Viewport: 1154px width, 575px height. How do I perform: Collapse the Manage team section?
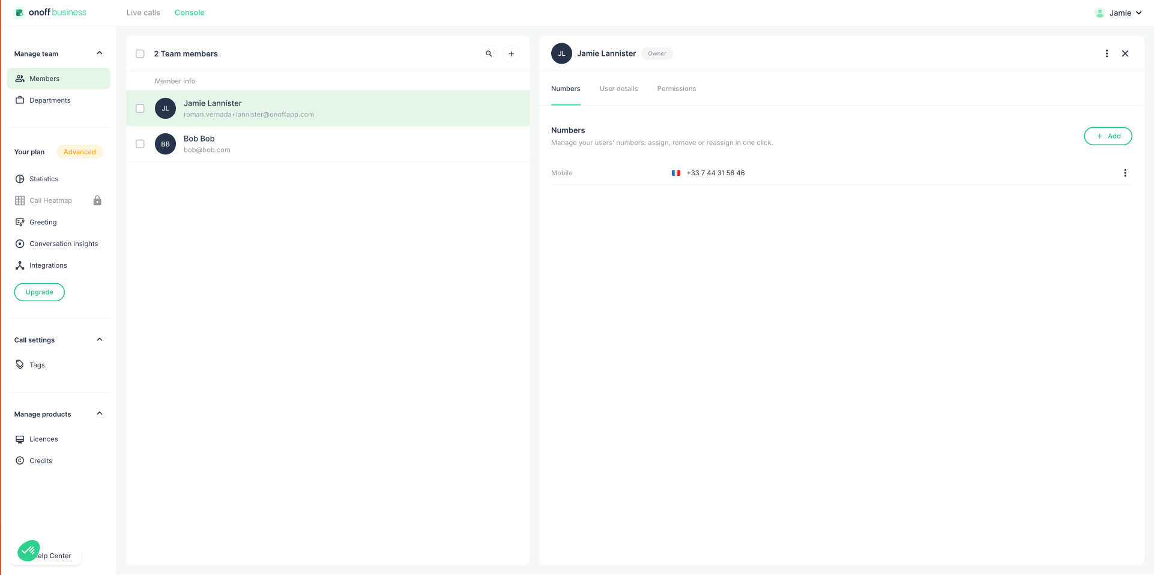(x=100, y=53)
